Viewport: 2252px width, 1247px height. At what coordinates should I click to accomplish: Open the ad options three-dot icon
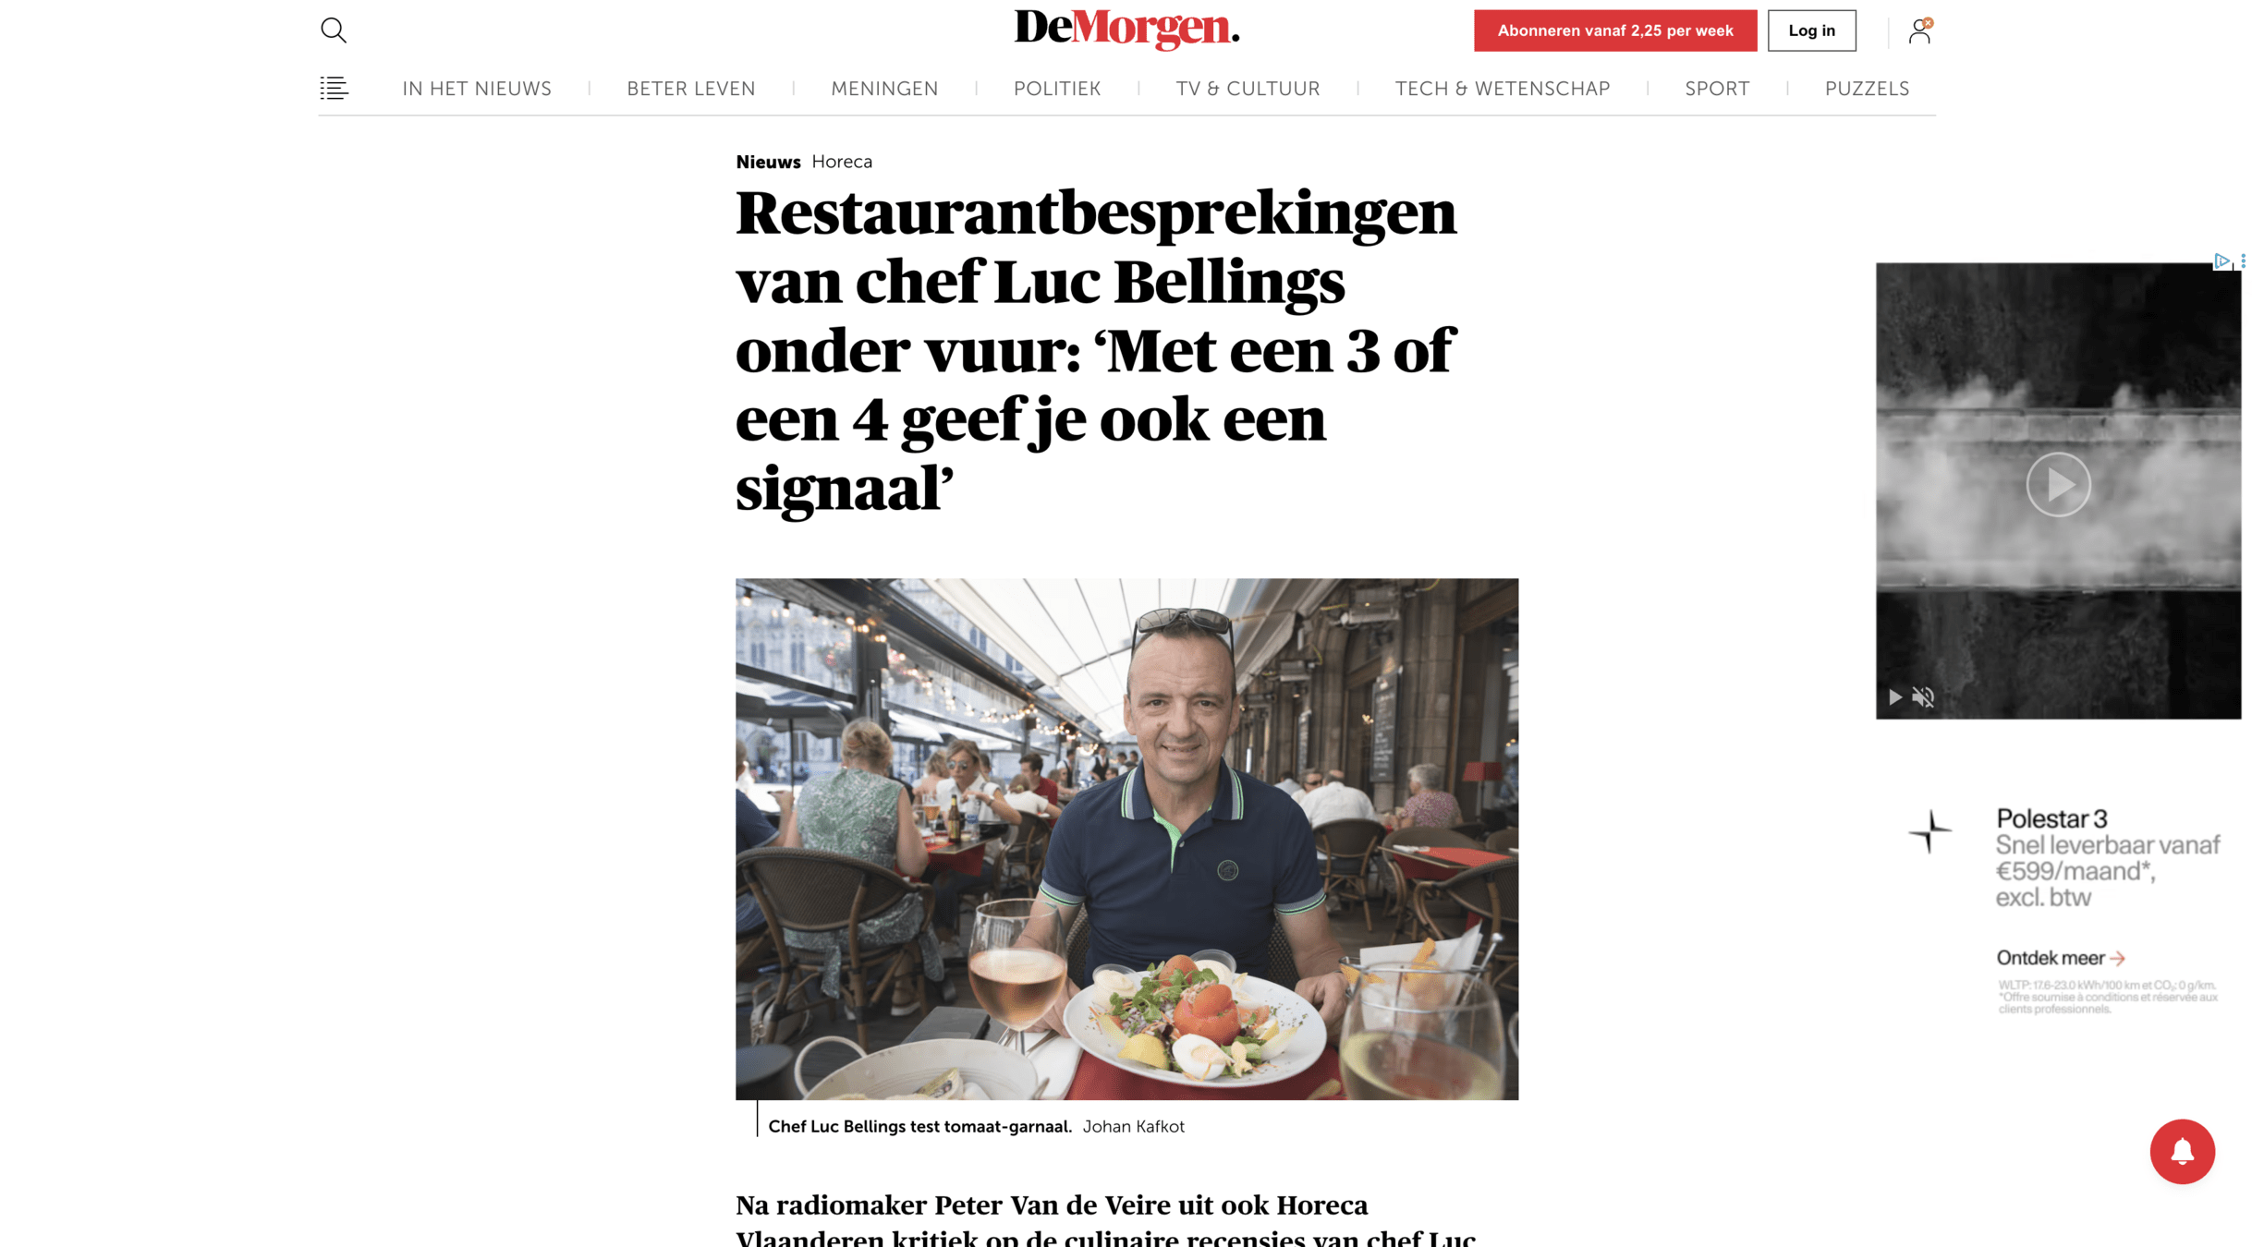point(2243,260)
